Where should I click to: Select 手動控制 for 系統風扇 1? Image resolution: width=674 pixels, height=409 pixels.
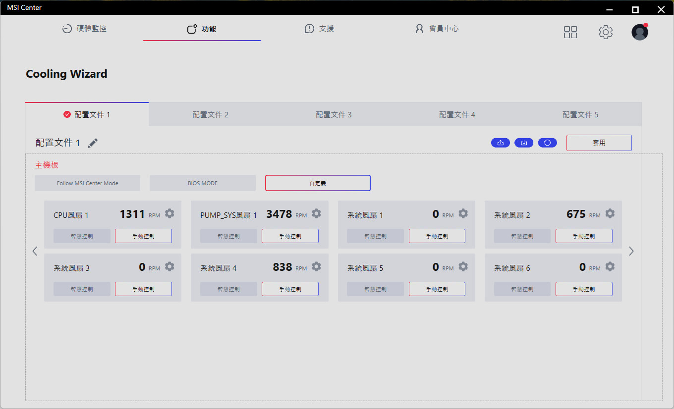[437, 236]
